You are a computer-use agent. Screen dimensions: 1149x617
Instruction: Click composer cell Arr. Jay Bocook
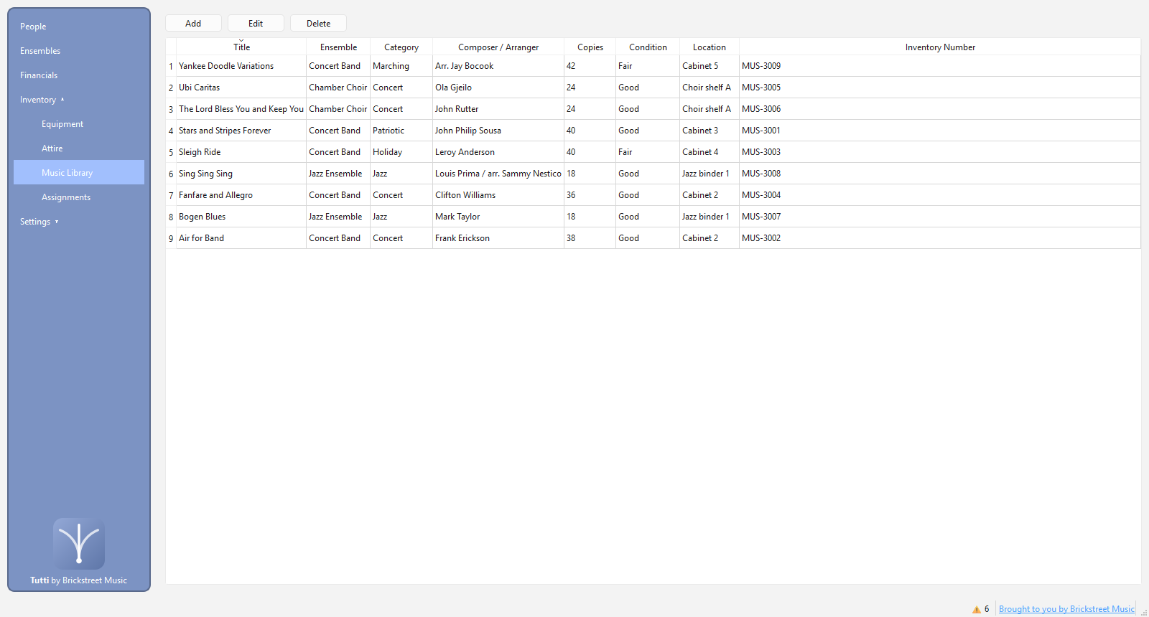click(498, 66)
